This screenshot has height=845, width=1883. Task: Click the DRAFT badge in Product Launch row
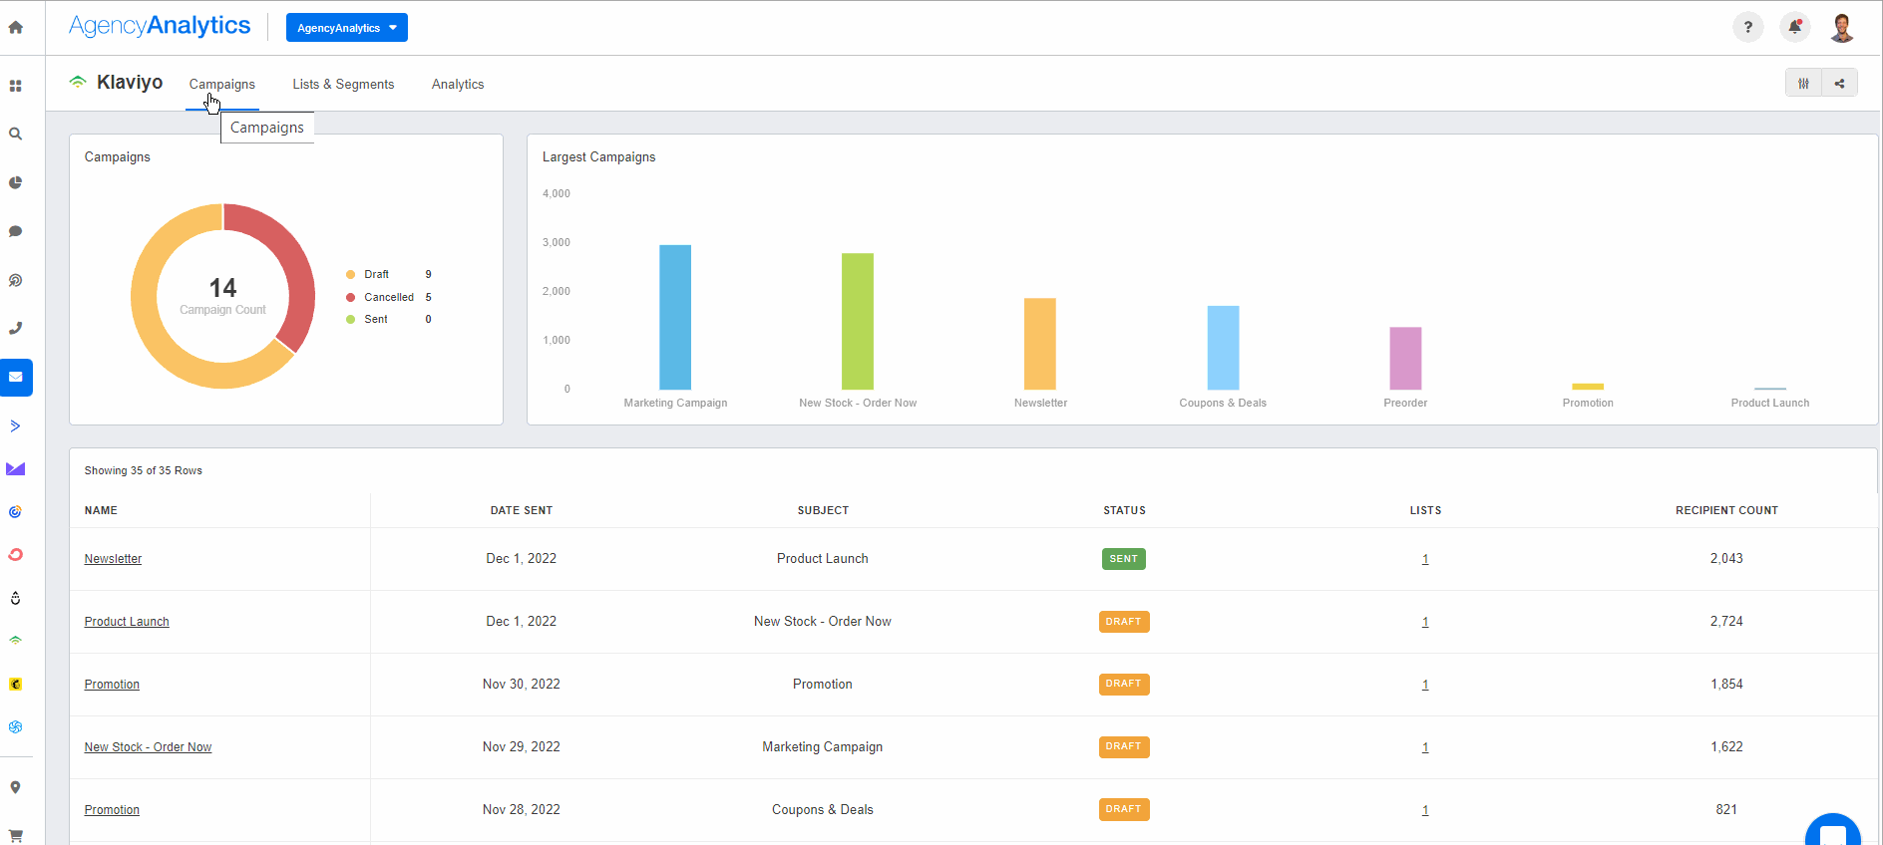pyautogui.click(x=1124, y=622)
